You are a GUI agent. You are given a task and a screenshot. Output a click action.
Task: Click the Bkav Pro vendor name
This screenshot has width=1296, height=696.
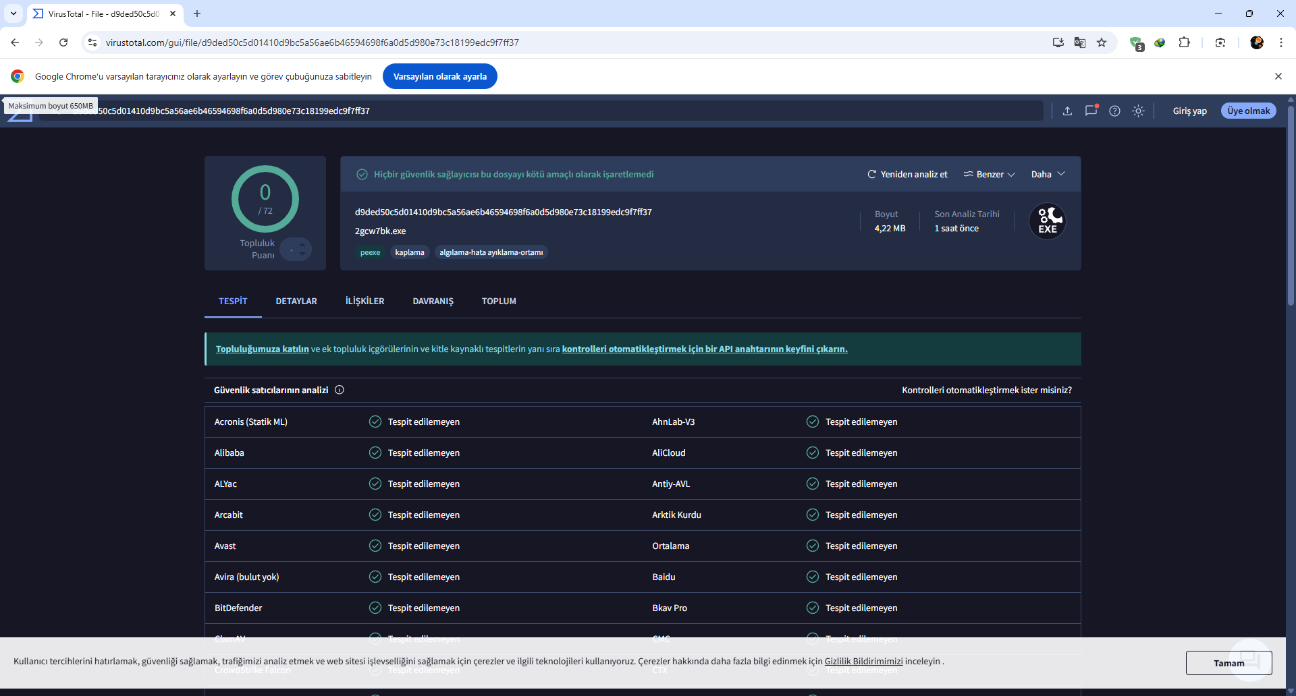click(670, 608)
